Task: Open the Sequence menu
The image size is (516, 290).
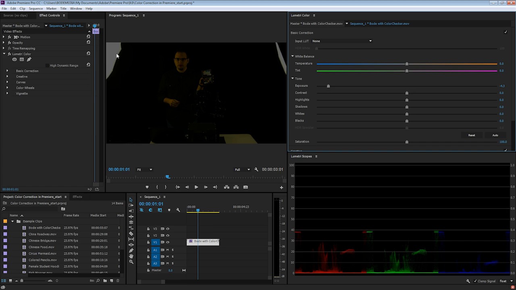Action: pos(36,8)
